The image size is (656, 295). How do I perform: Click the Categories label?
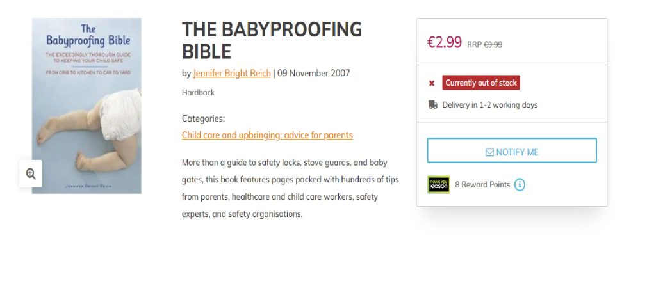pyautogui.click(x=203, y=118)
